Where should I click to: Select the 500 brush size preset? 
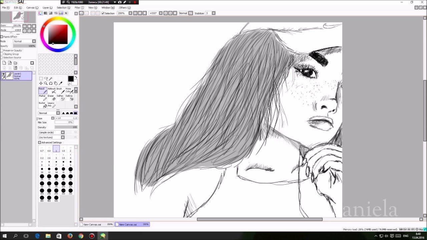click(56, 198)
